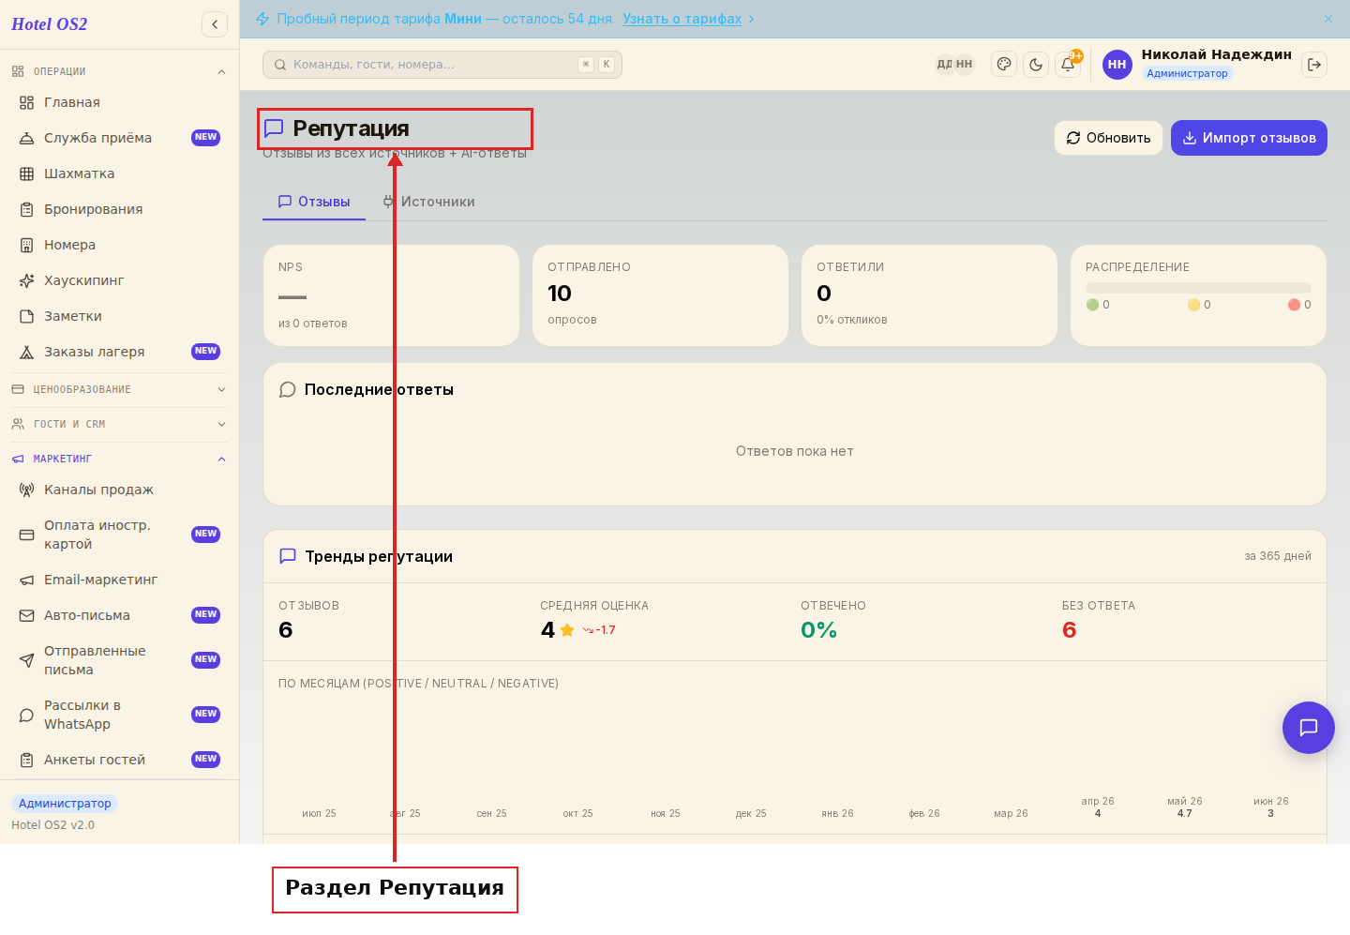Open the floating chat bubble button
The image size is (1350, 935).
point(1309,728)
